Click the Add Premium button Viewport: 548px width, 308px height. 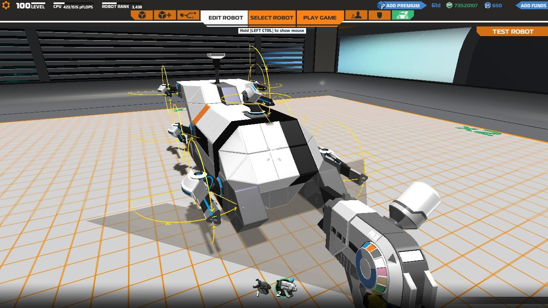point(401,6)
